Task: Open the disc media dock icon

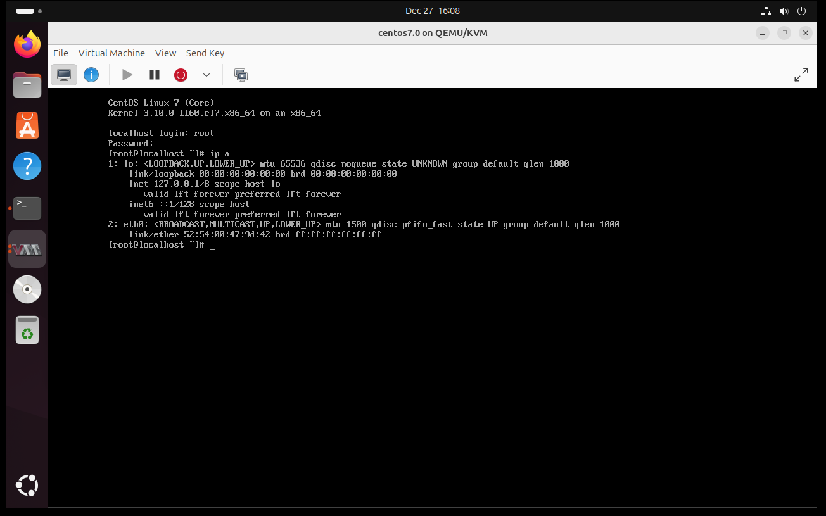Action: [x=27, y=289]
